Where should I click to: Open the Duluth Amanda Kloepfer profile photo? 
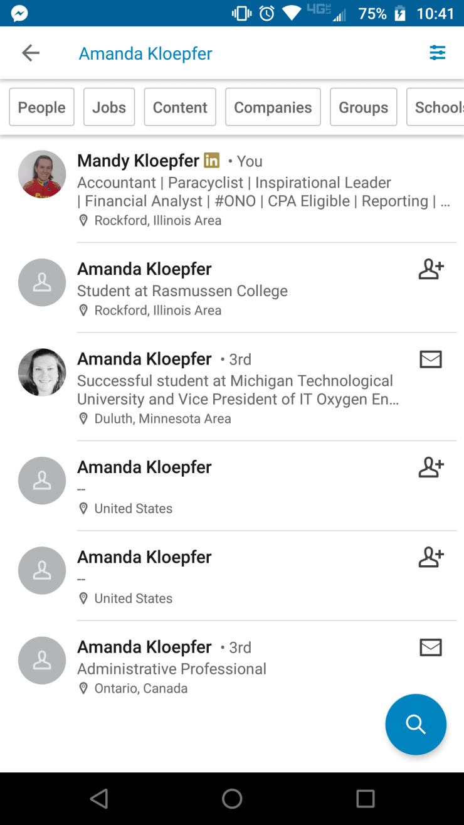[42, 372]
